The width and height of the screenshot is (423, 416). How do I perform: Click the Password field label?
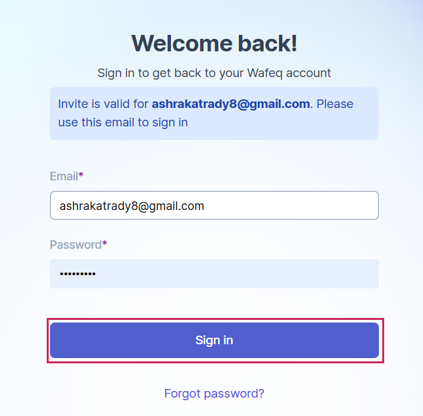(x=75, y=245)
